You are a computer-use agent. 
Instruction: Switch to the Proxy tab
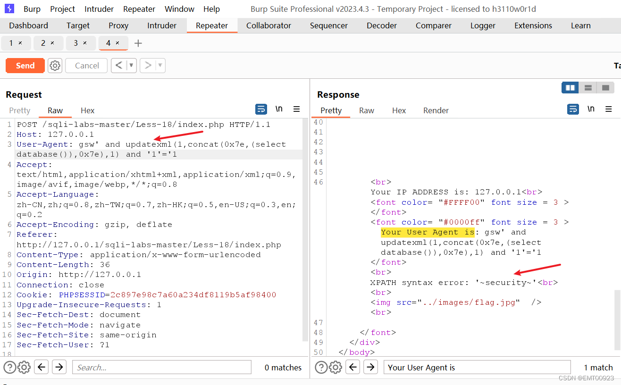pyautogui.click(x=118, y=25)
